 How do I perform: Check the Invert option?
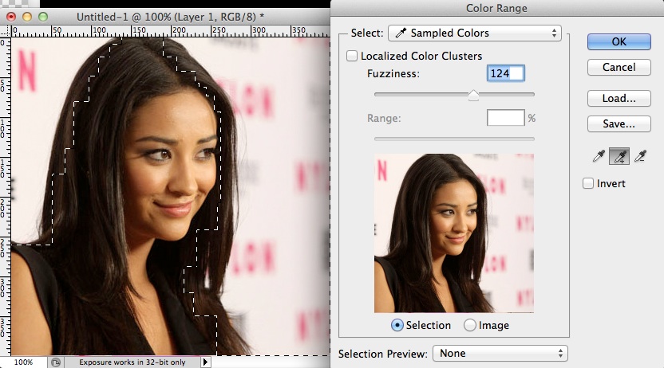589,184
